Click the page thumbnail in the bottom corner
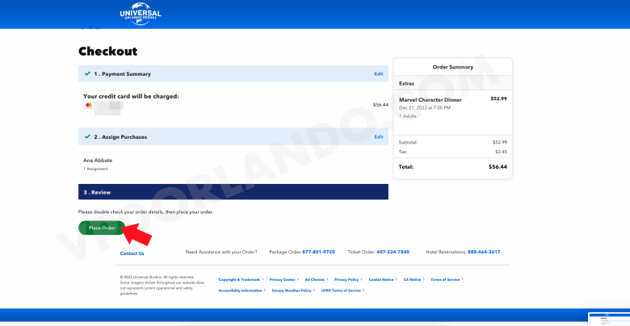Screen dimensions: 630x326 609,320
